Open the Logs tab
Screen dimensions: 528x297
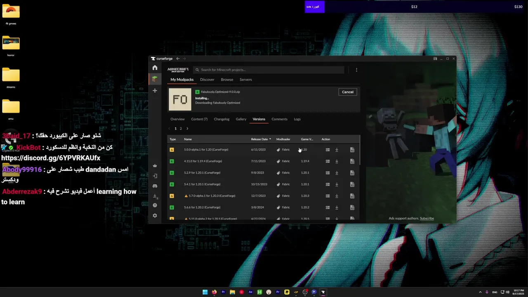tap(297, 119)
